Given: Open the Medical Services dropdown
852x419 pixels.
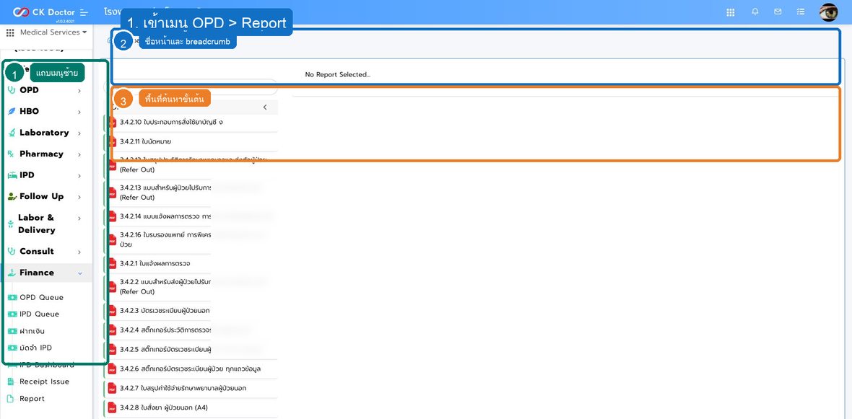Looking at the screenshot, I should [x=53, y=32].
